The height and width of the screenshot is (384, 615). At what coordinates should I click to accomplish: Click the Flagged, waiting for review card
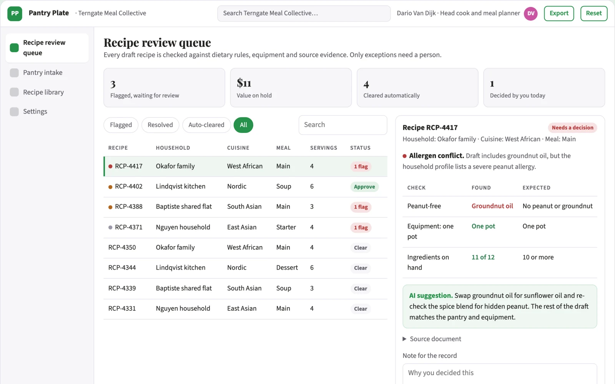click(164, 88)
